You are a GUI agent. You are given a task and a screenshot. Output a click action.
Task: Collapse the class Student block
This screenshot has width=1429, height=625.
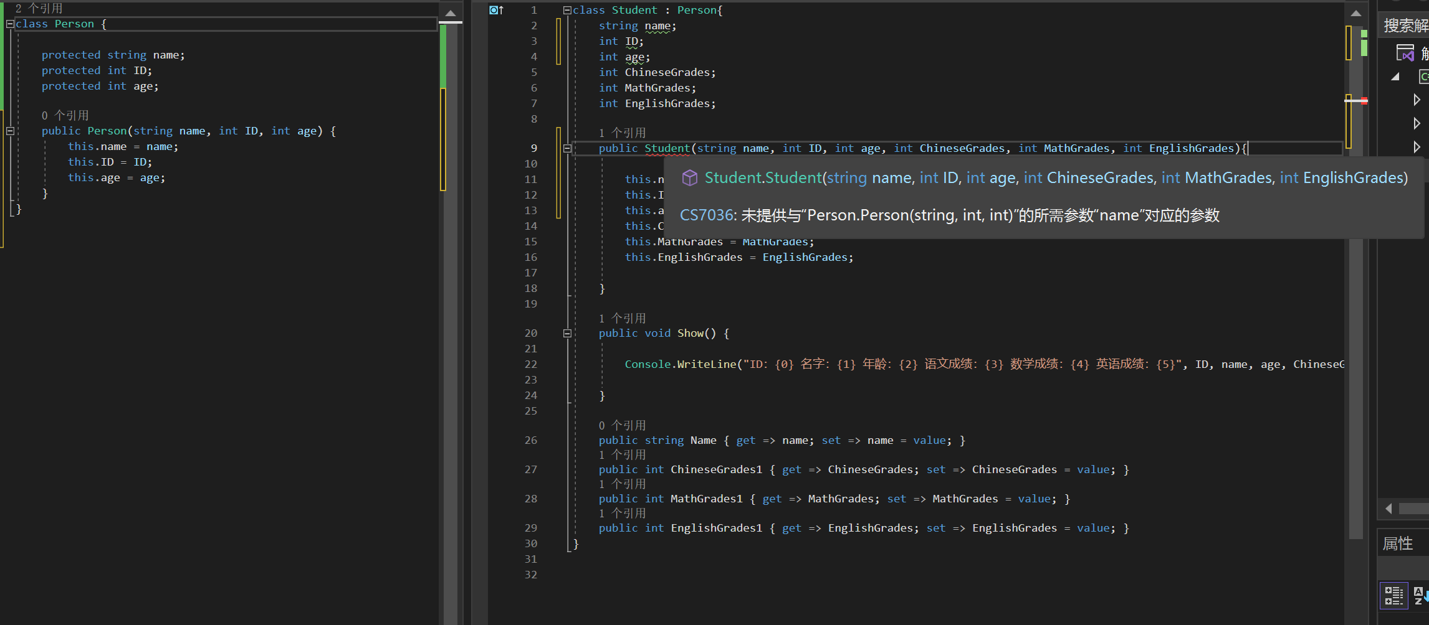(567, 10)
